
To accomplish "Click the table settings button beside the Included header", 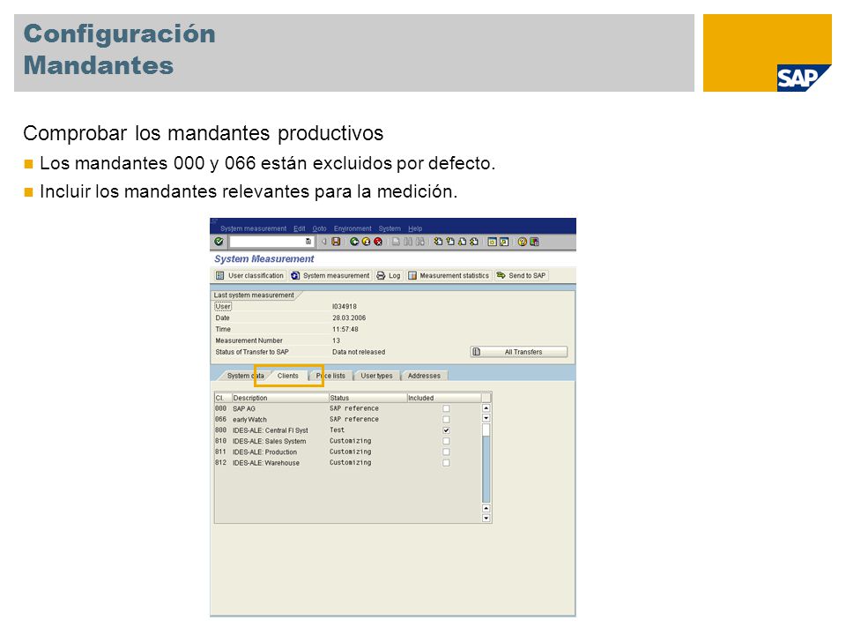I will pyautogui.click(x=486, y=398).
